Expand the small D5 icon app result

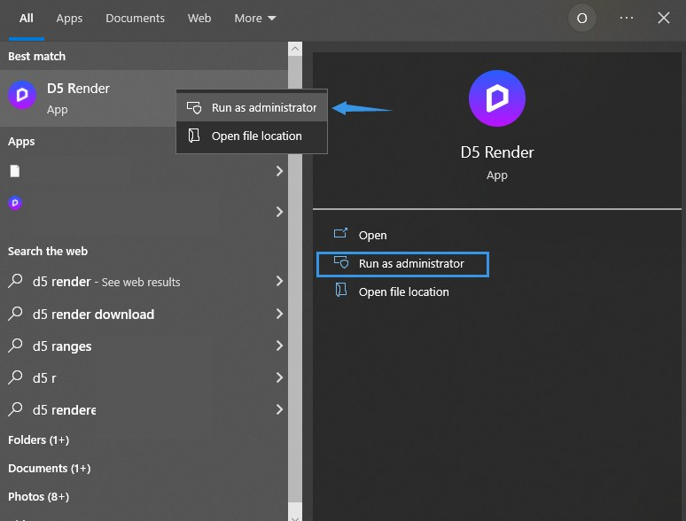(x=279, y=212)
